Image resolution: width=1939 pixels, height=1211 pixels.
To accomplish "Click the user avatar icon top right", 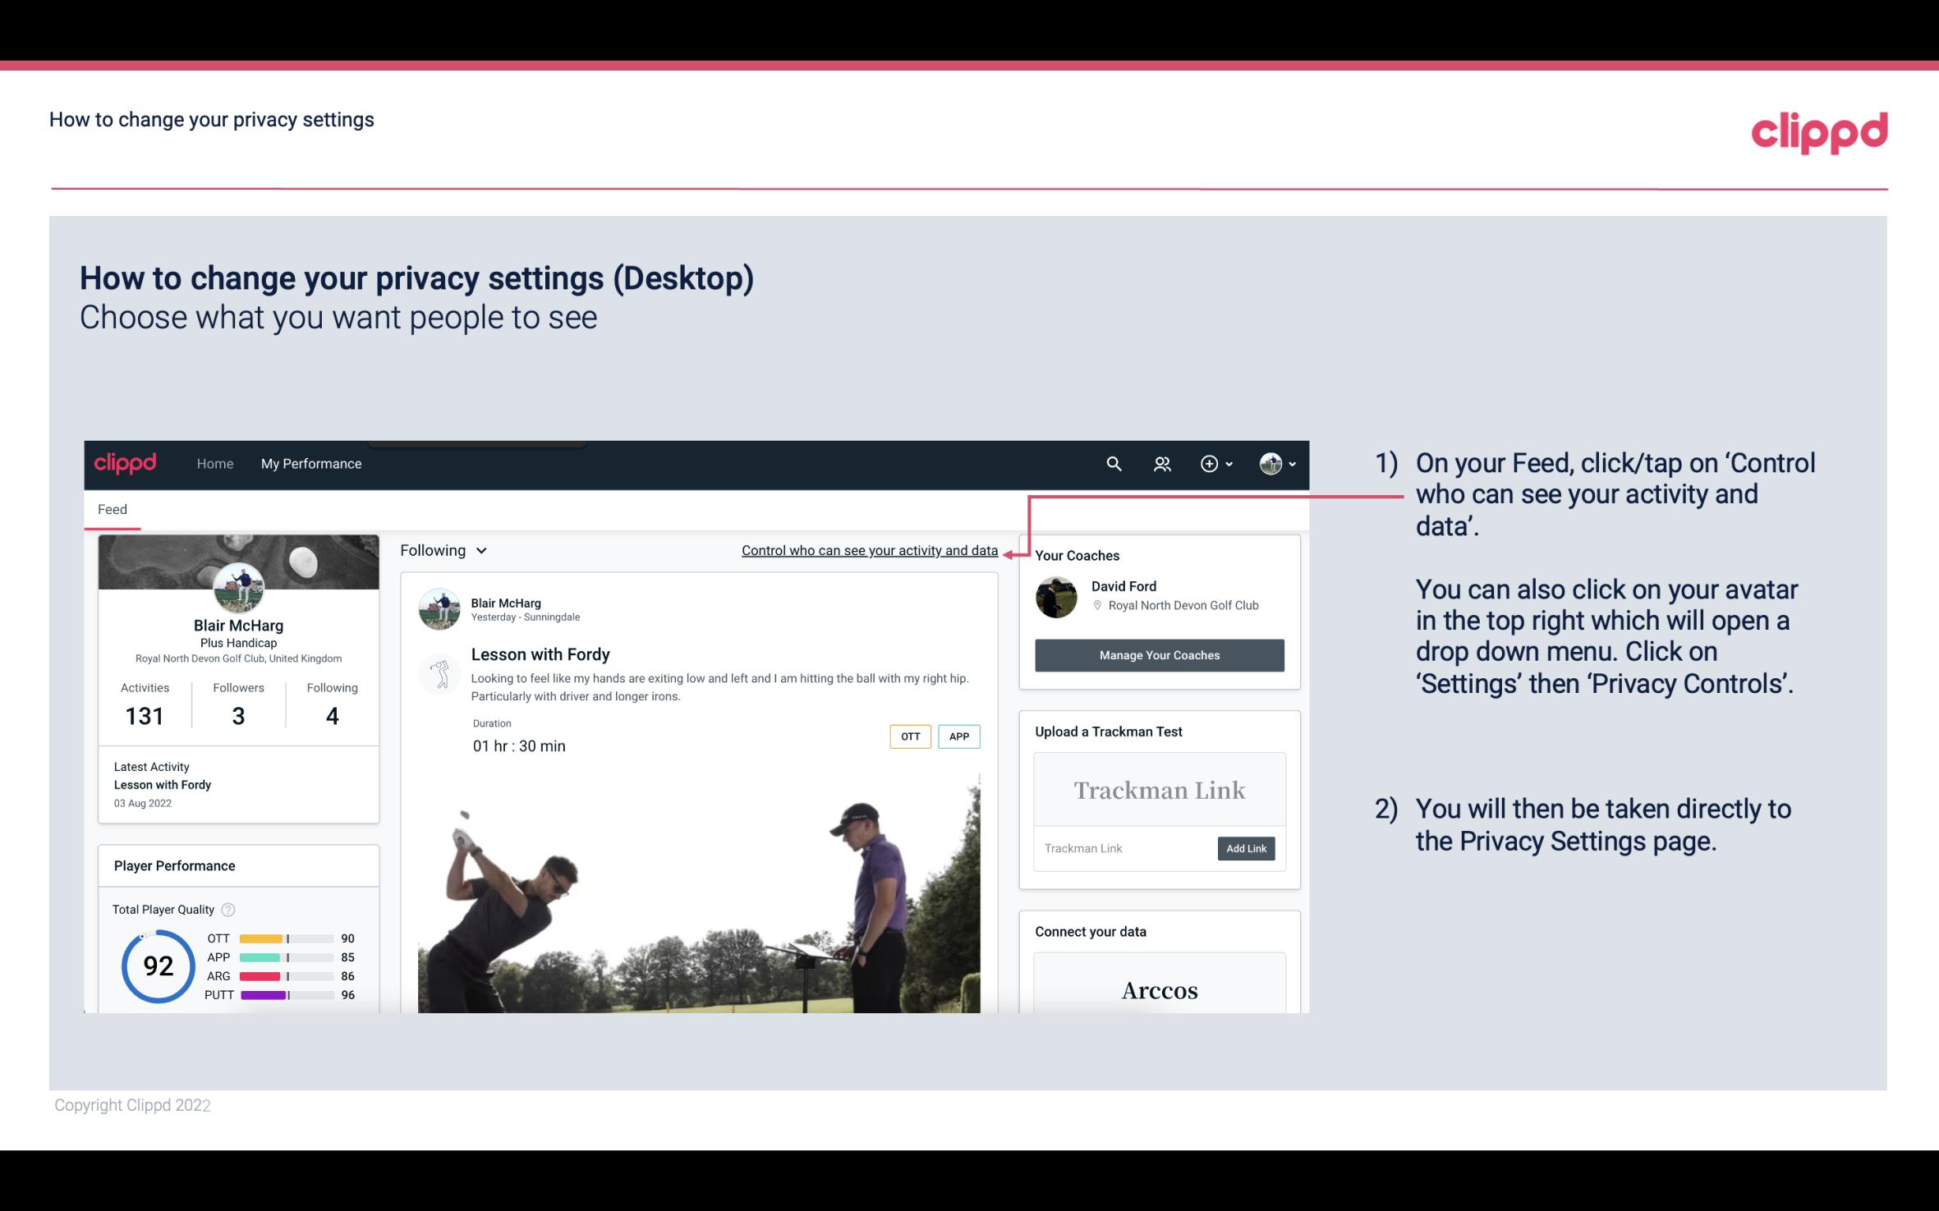I will (1270, 465).
